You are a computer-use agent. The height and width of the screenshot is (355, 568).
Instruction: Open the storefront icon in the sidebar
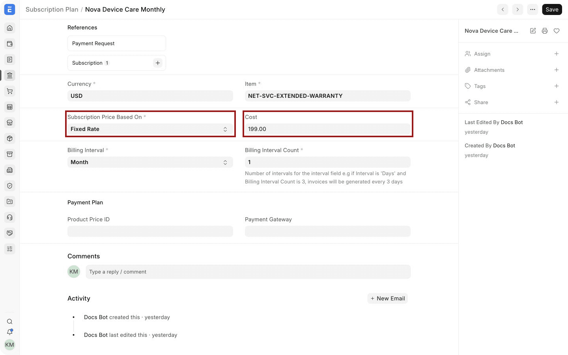[10, 123]
